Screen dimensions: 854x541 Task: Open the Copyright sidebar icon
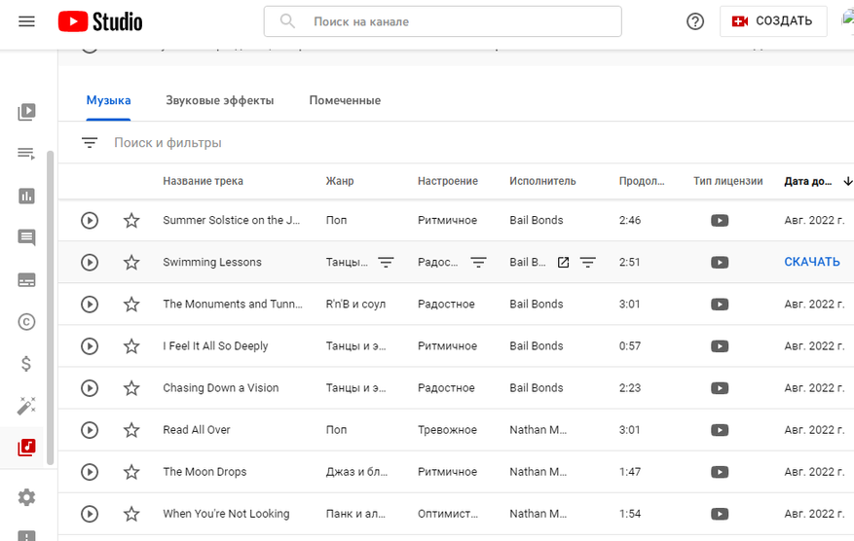(26, 322)
